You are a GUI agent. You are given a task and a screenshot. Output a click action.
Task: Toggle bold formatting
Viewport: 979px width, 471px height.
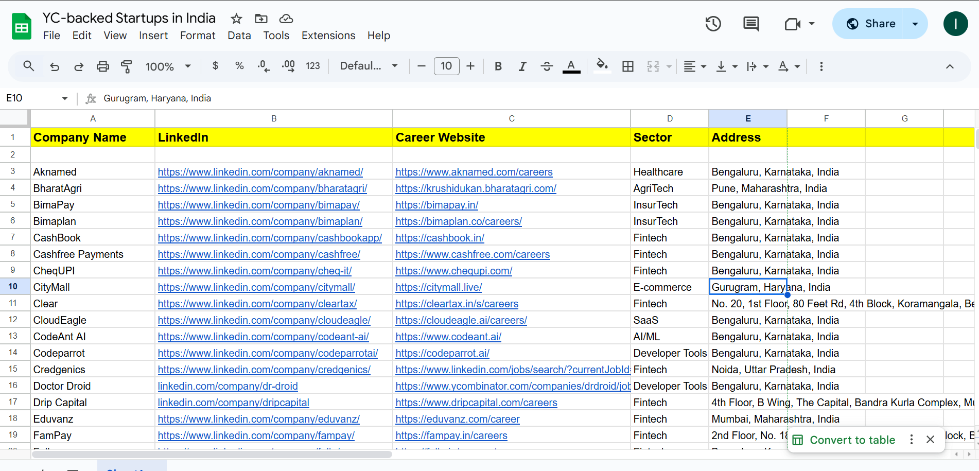coord(498,66)
